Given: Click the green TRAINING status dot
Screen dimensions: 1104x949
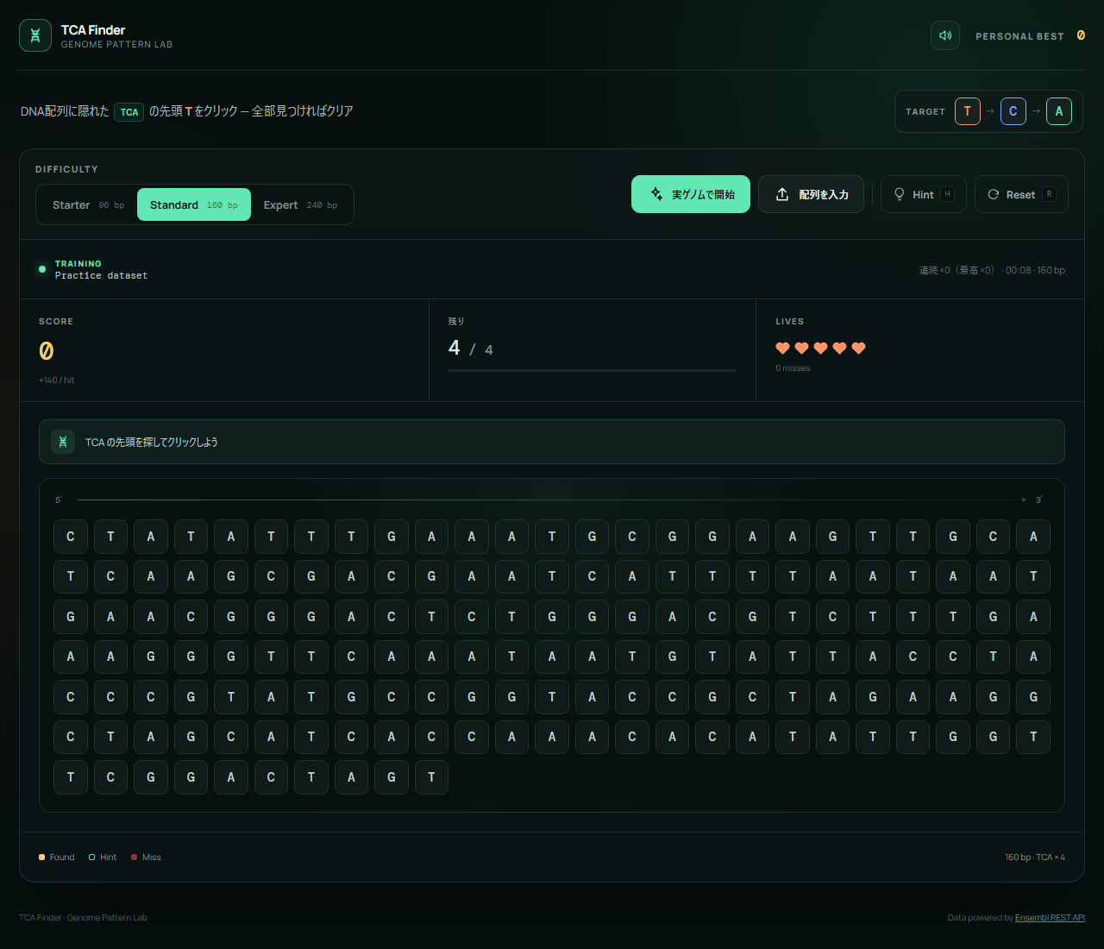Looking at the screenshot, I should pyautogui.click(x=42, y=269).
